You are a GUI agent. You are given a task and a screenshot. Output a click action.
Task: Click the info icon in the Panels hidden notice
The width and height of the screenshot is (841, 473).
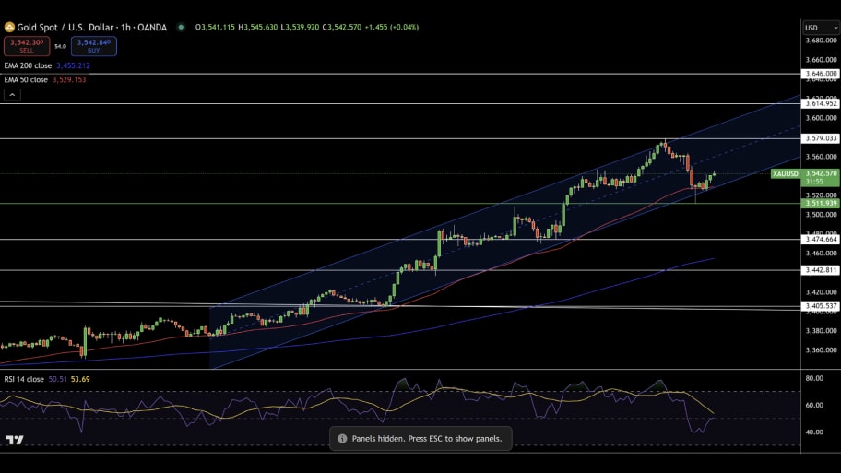pos(342,439)
